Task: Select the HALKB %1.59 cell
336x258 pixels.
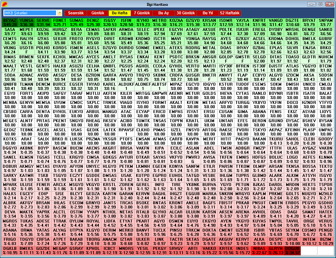Action: coord(60,68)
